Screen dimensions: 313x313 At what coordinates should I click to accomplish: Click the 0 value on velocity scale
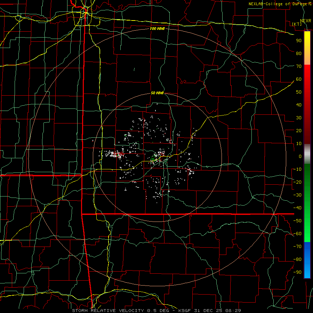[300, 156]
